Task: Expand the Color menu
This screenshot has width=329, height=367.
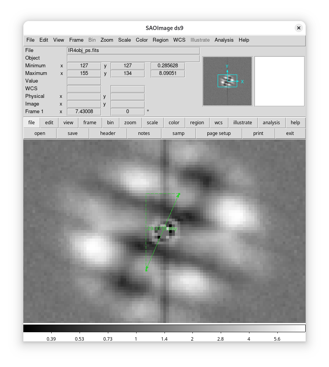Action: click(142, 40)
